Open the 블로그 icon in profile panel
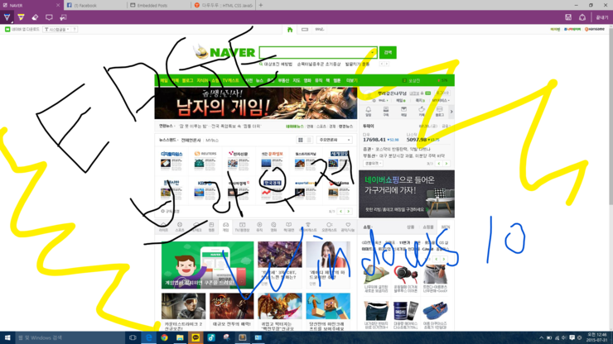The height and width of the screenshot is (344, 613). click(x=439, y=112)
